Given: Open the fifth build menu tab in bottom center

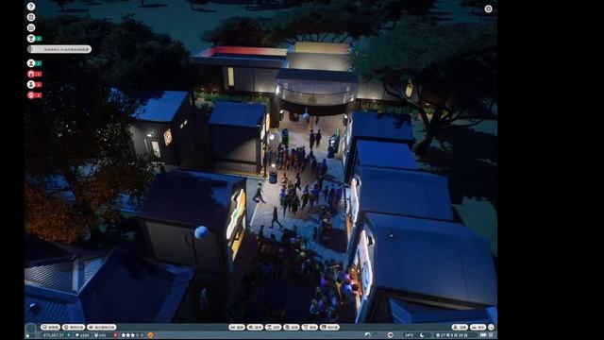Looking at the screenshot, I should click(310, 328).
